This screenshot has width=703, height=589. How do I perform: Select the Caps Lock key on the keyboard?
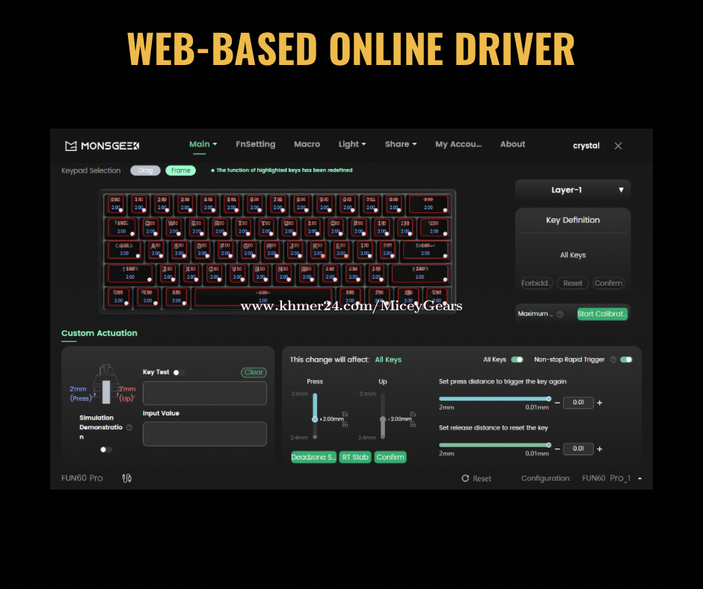(x=124, y=250)
